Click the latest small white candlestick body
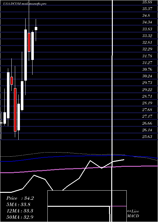Image resolution: width=158 pixels, height=222 pixels. pyautogui.click(x=36, y=29)
